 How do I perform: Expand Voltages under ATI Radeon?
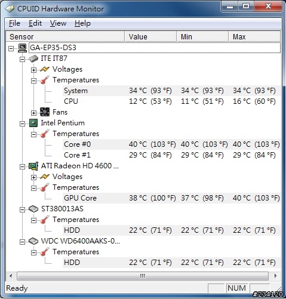[33, 177]
